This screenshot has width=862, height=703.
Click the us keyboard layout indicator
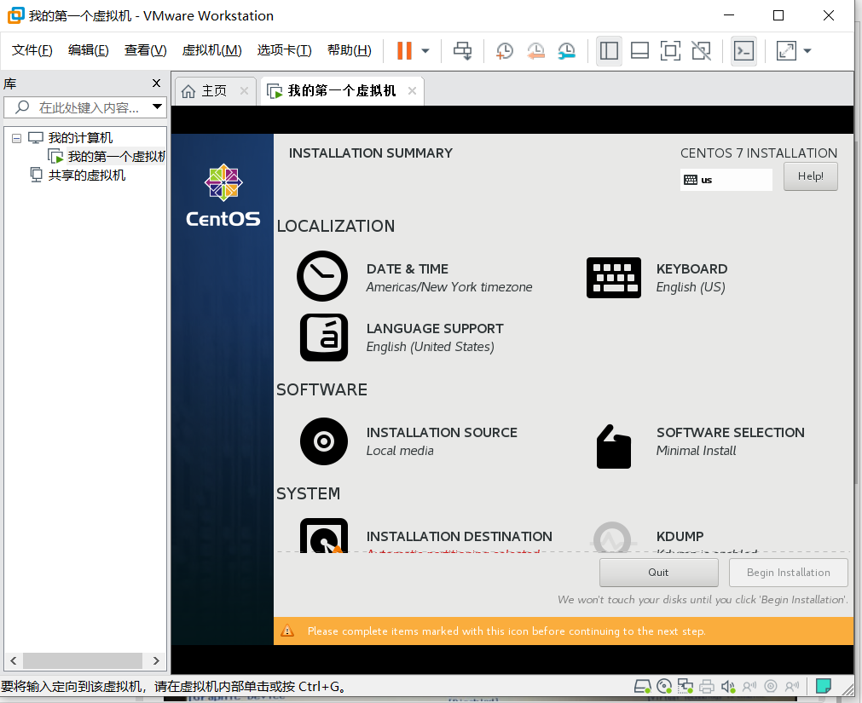[726, 180]
